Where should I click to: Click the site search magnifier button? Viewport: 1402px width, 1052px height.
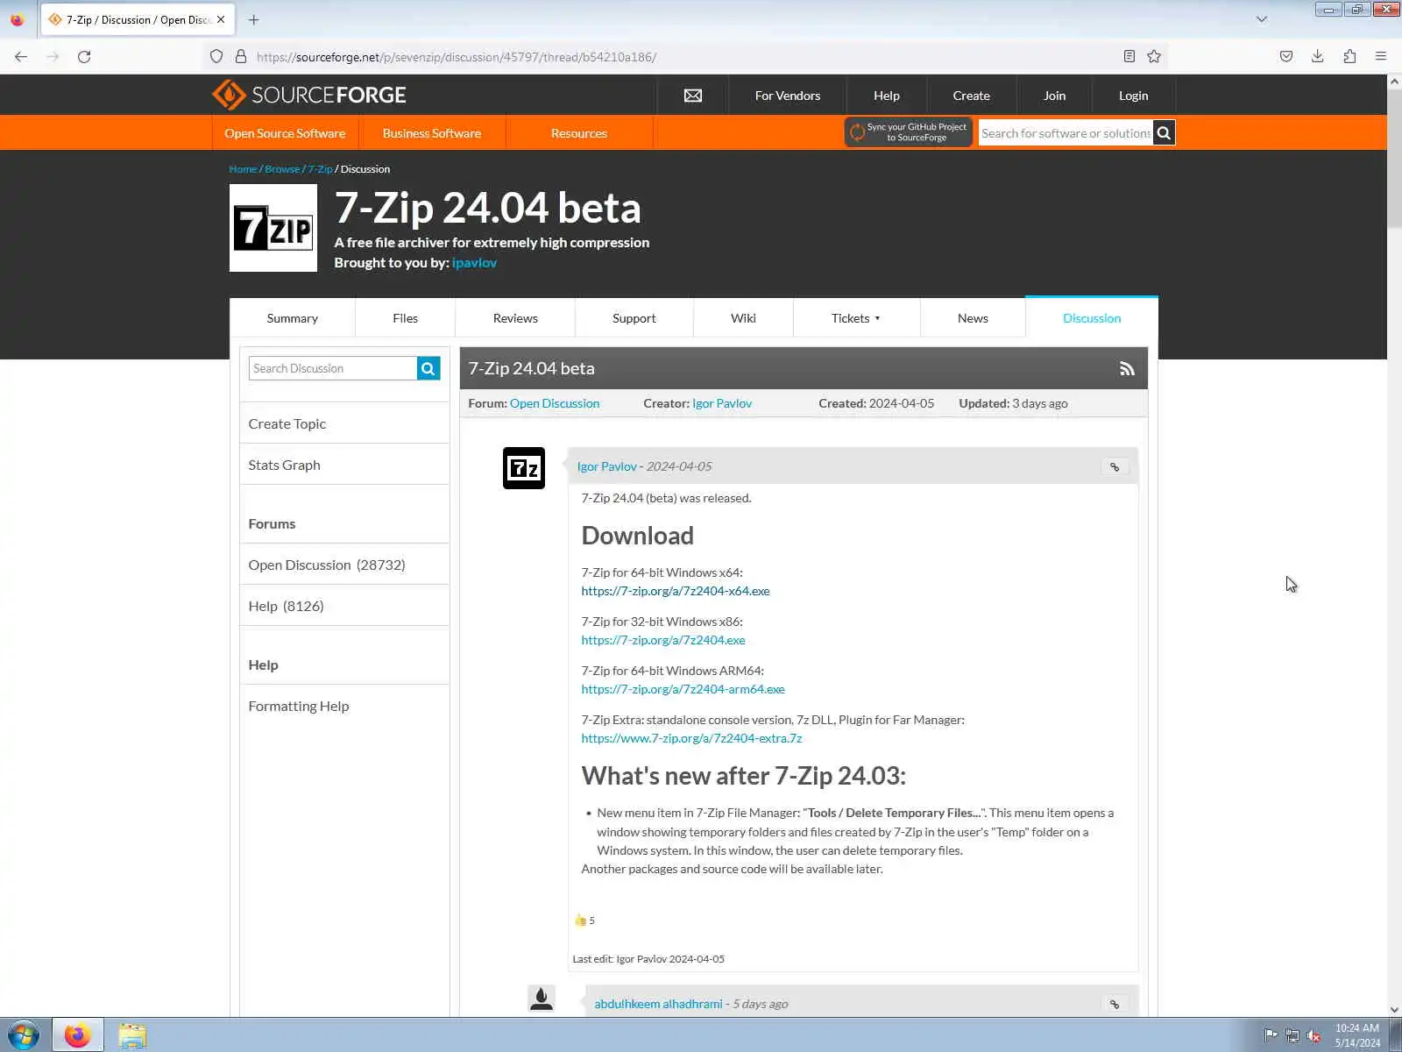click(x=1164, y=133)
